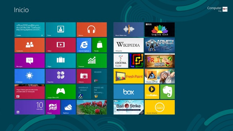Open the calendar tile showing 10 miércoles
The width and height of the screenshot is (233, 131).
click(29, 107)
